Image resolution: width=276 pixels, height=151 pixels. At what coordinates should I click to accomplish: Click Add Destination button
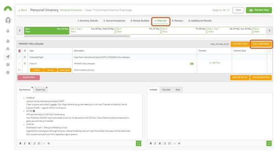tap(261, 77)
